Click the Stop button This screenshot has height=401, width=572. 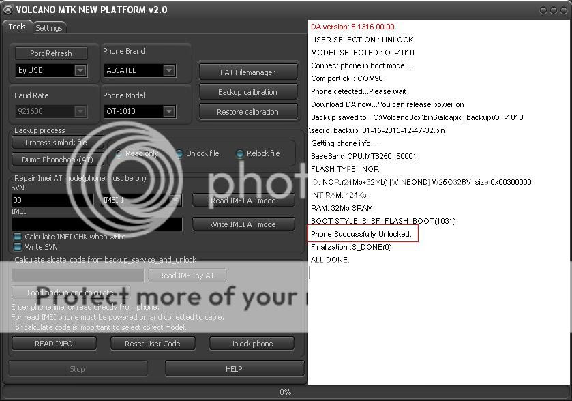(78, 369)
